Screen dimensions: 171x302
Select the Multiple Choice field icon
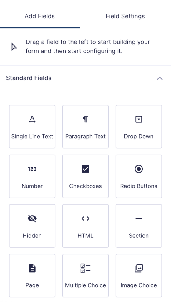(x=85, y=268)
